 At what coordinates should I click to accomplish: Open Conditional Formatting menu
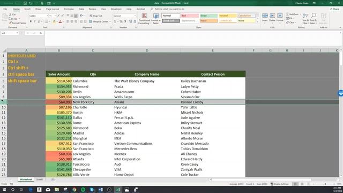pyautogui.click(x=144, y=19)
